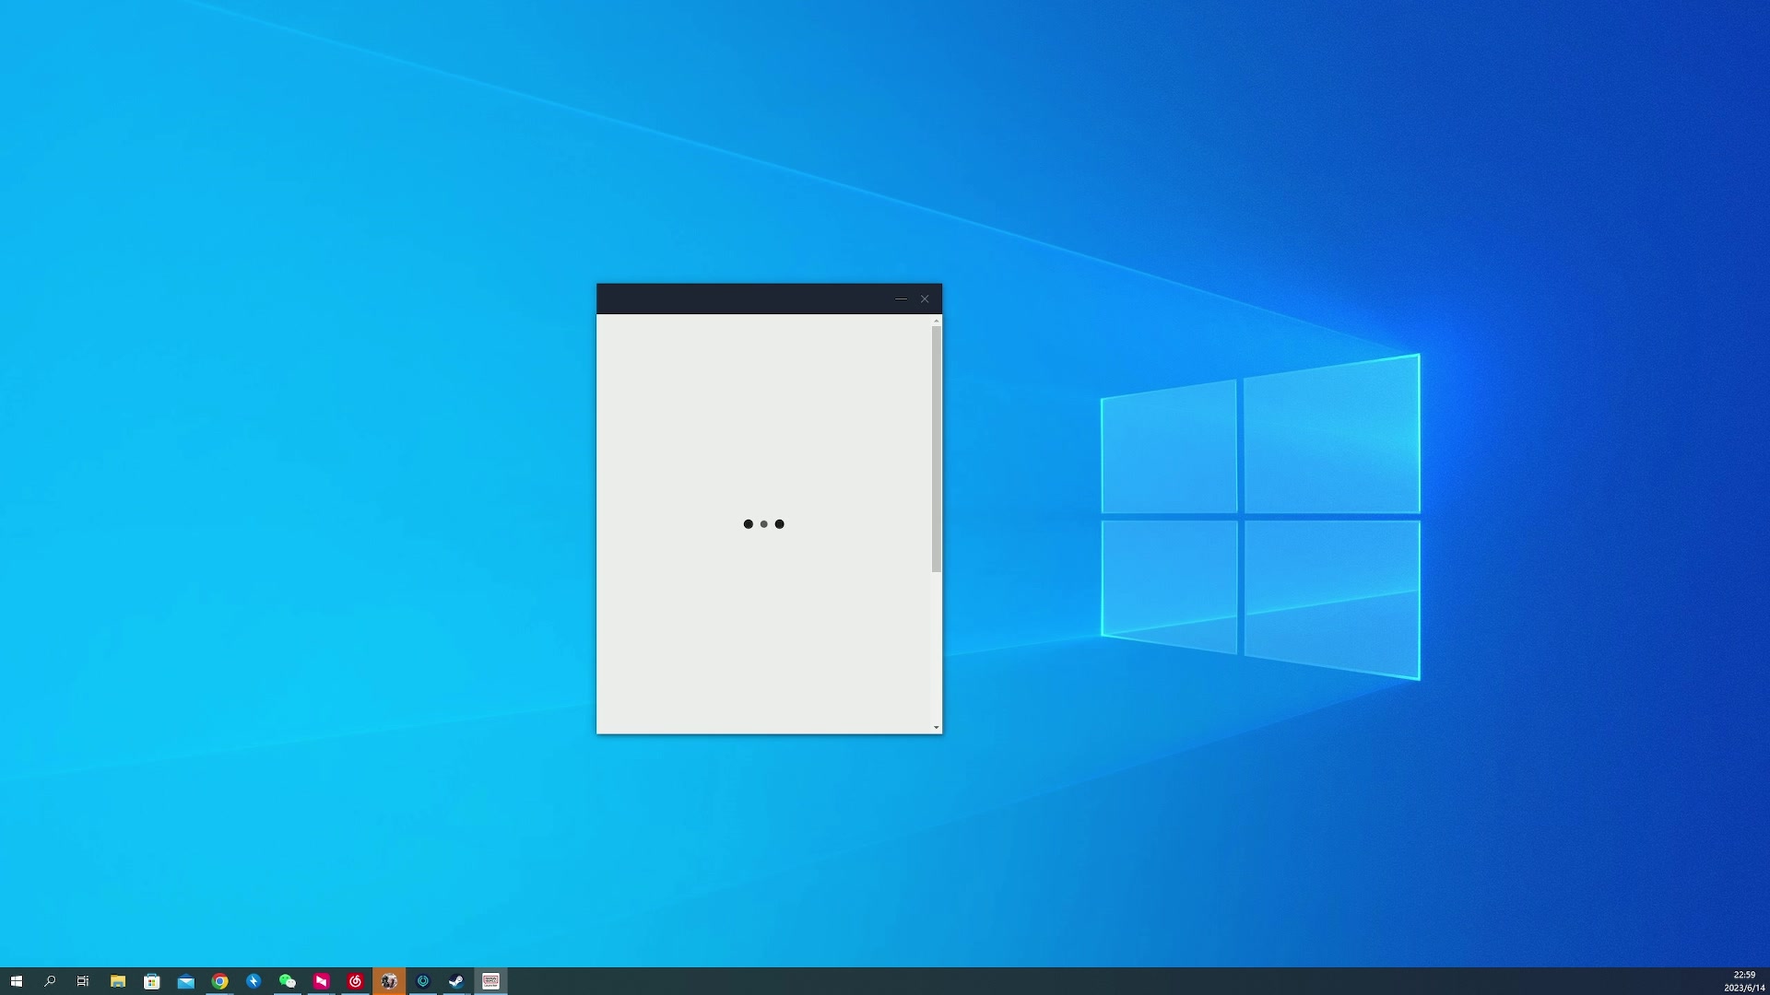Click the pink app icon in the taskbar

(x=321, y=981)
